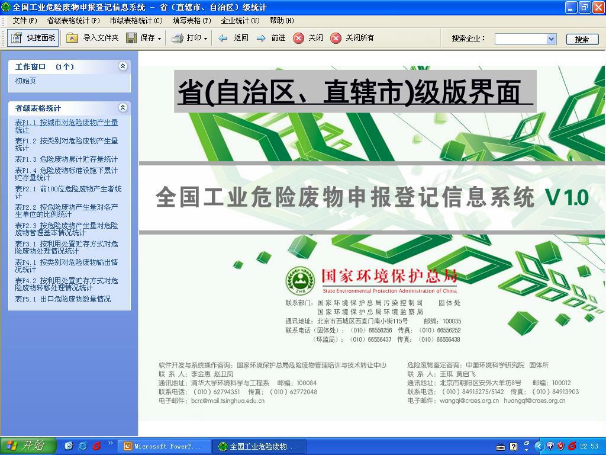606x455 pixels.
Task: Open the 填写表格(T) menu
Action: [x=192, y=21]
